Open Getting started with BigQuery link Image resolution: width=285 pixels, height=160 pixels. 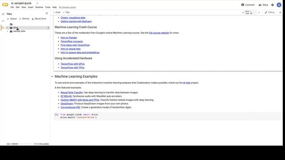pos(76,21)
